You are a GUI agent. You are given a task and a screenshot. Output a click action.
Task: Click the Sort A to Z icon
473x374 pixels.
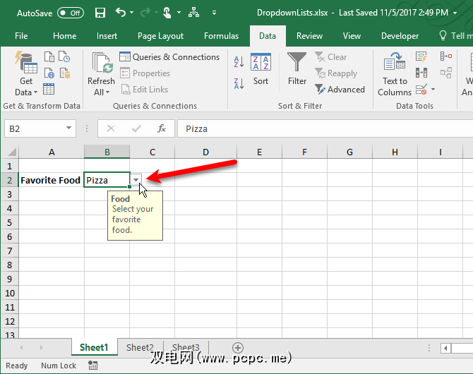(x=239, y=62)
